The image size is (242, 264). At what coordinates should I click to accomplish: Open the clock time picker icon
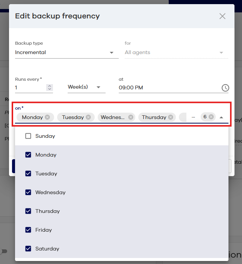(x=225, y=88)
